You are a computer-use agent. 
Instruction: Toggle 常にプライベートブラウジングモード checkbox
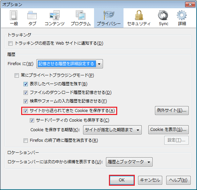pos(17,75)
